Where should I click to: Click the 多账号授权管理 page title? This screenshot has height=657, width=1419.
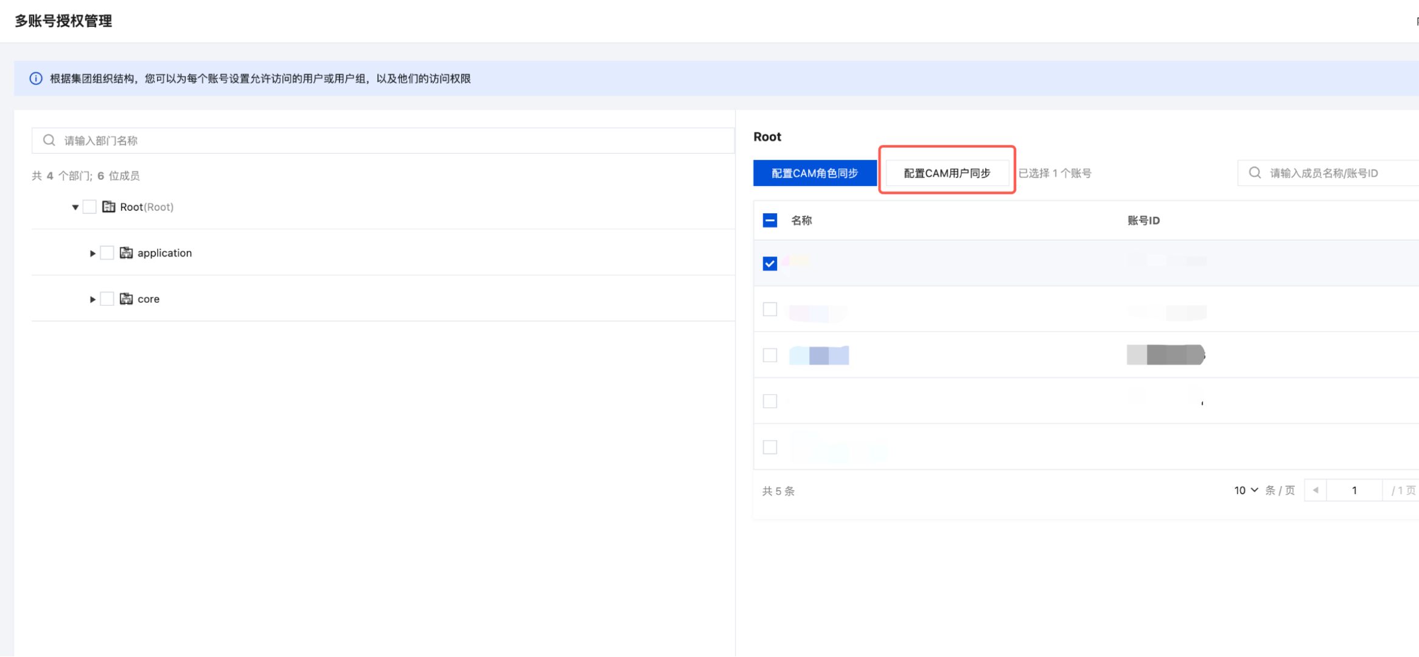coord(63,21)
